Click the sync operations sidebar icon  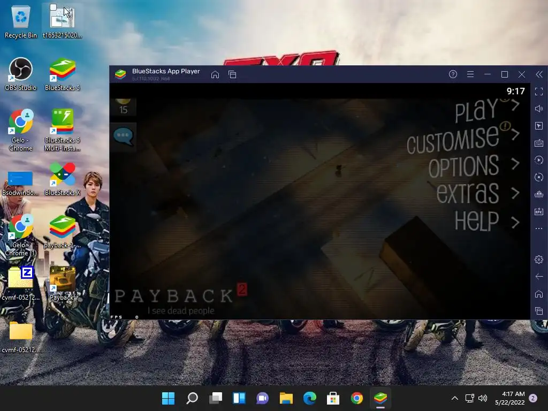539,177
